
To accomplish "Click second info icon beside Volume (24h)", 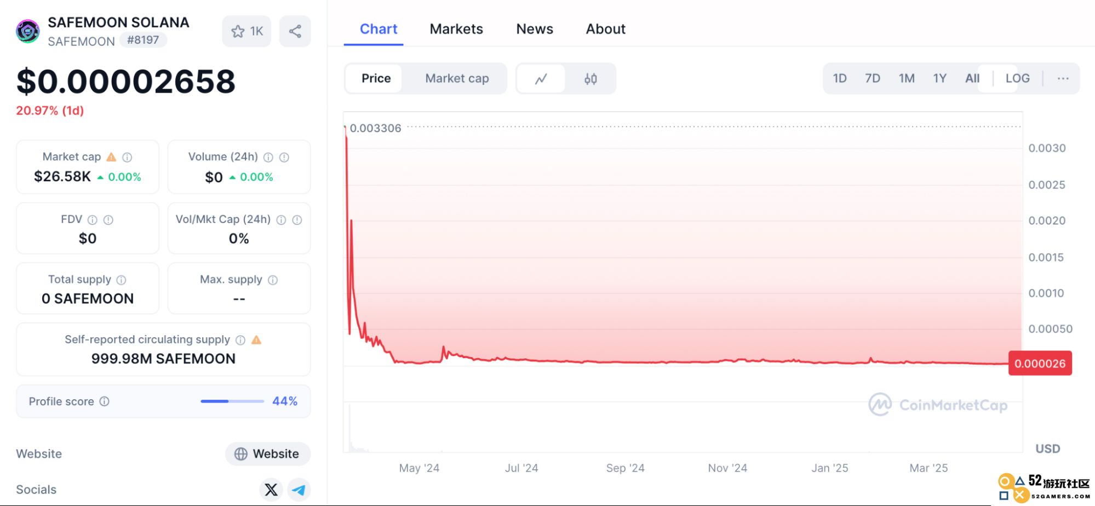I will point(284,157).
